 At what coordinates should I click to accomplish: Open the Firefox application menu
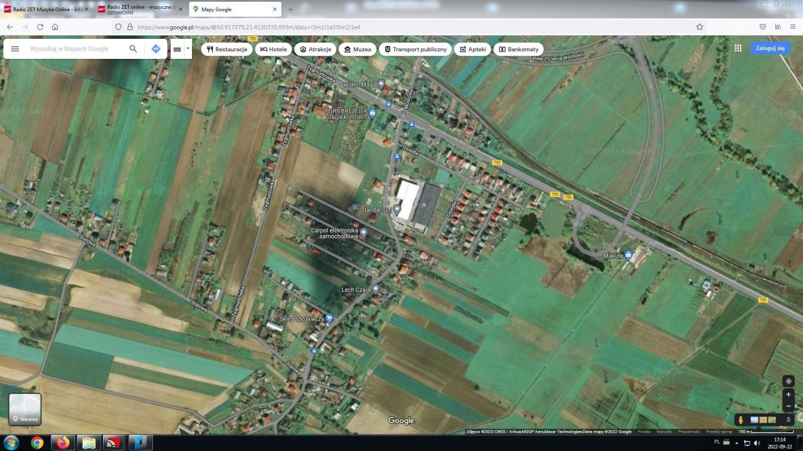(x=793, y=27)
